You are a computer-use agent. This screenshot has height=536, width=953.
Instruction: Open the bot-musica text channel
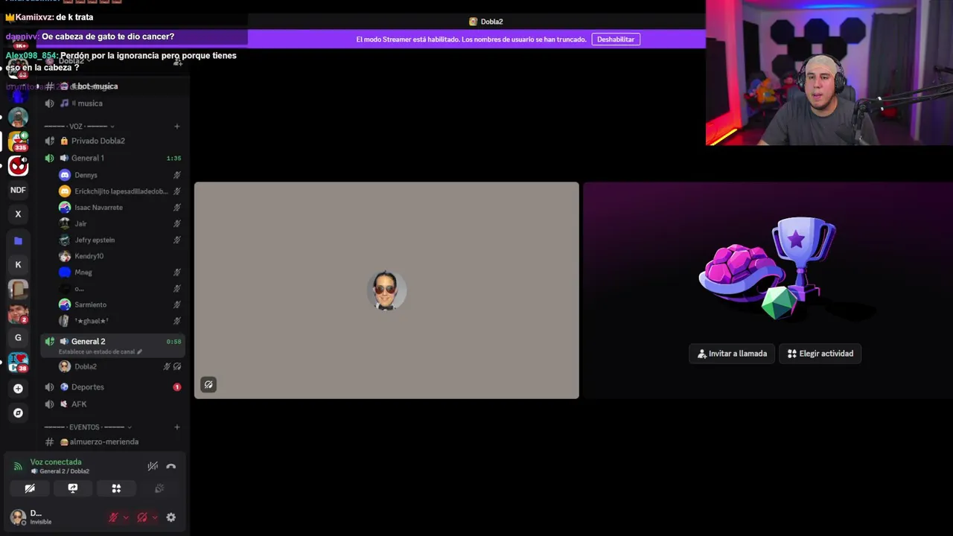pyautogui.click(x=113, y=86)
